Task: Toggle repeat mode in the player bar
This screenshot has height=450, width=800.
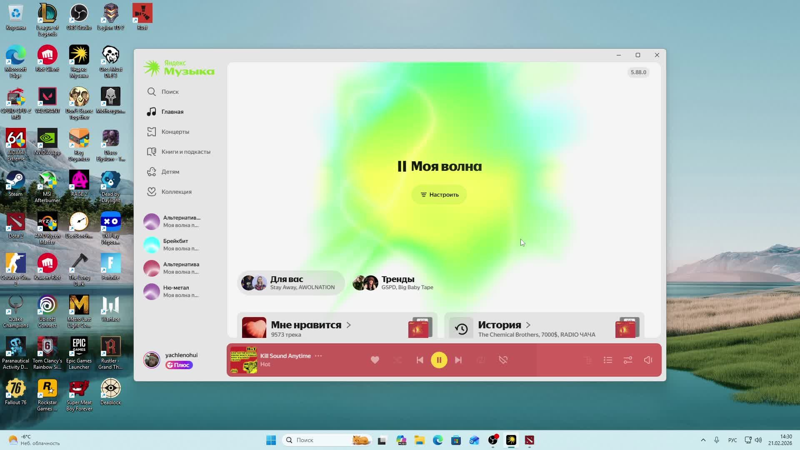Action: [x=481, y=360]
